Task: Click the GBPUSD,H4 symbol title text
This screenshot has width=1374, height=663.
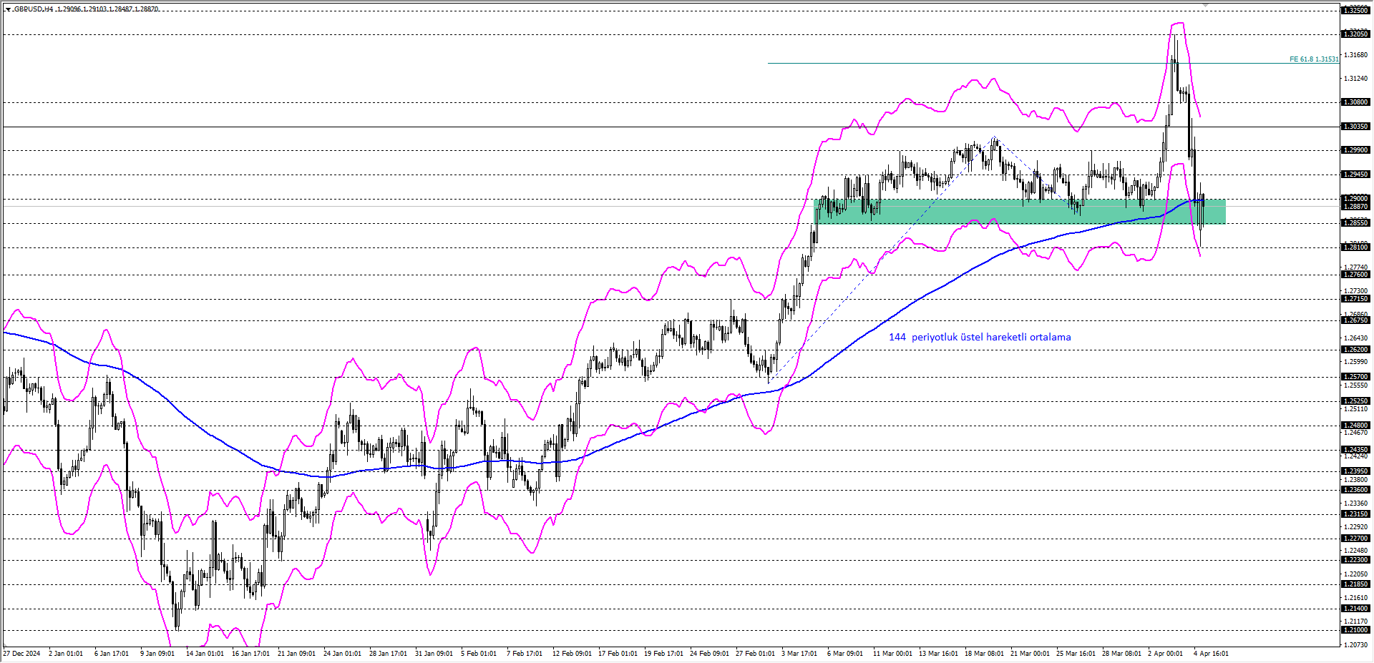Action: pyautogui.click(x=33, y=9)
